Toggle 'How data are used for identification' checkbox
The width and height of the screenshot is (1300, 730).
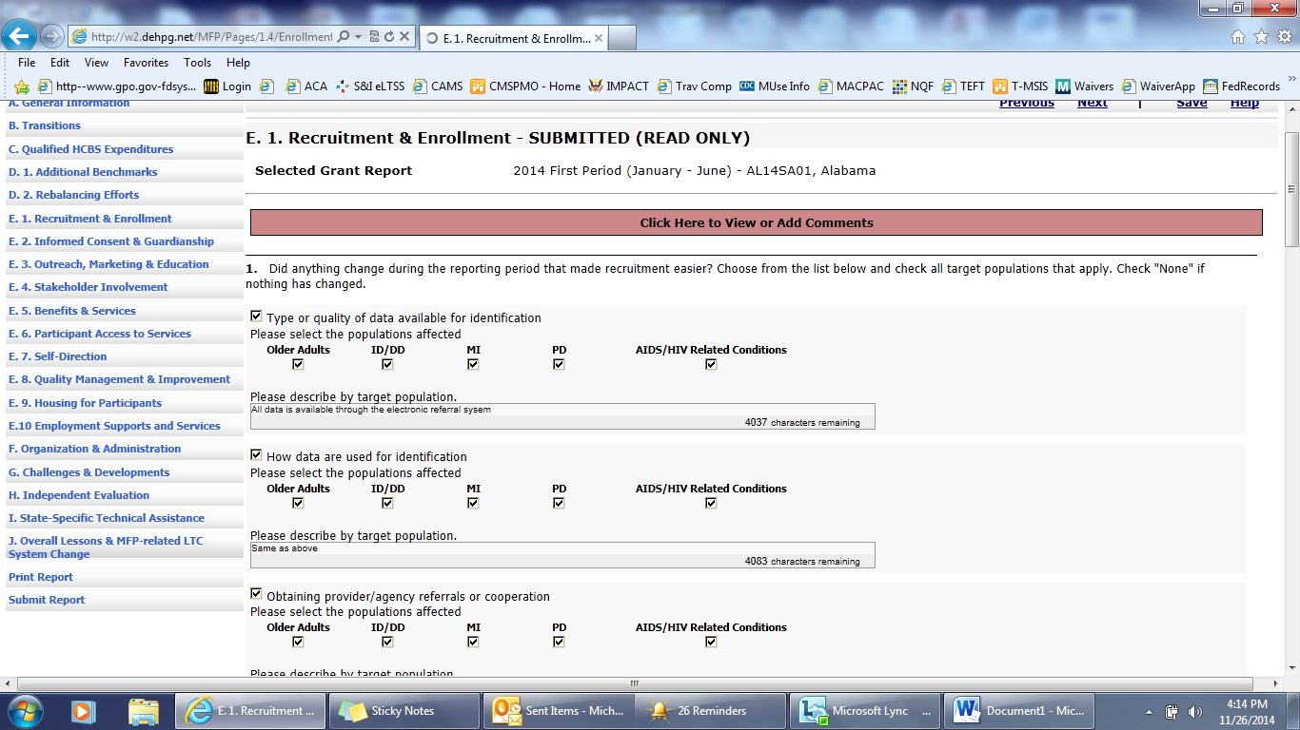point(256,455)
